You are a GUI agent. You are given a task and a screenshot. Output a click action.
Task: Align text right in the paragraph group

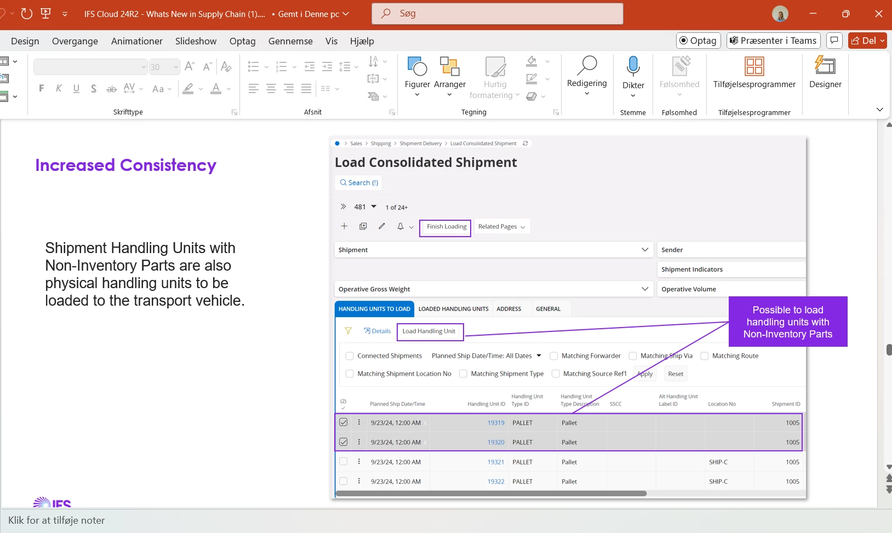coord(288,88)
